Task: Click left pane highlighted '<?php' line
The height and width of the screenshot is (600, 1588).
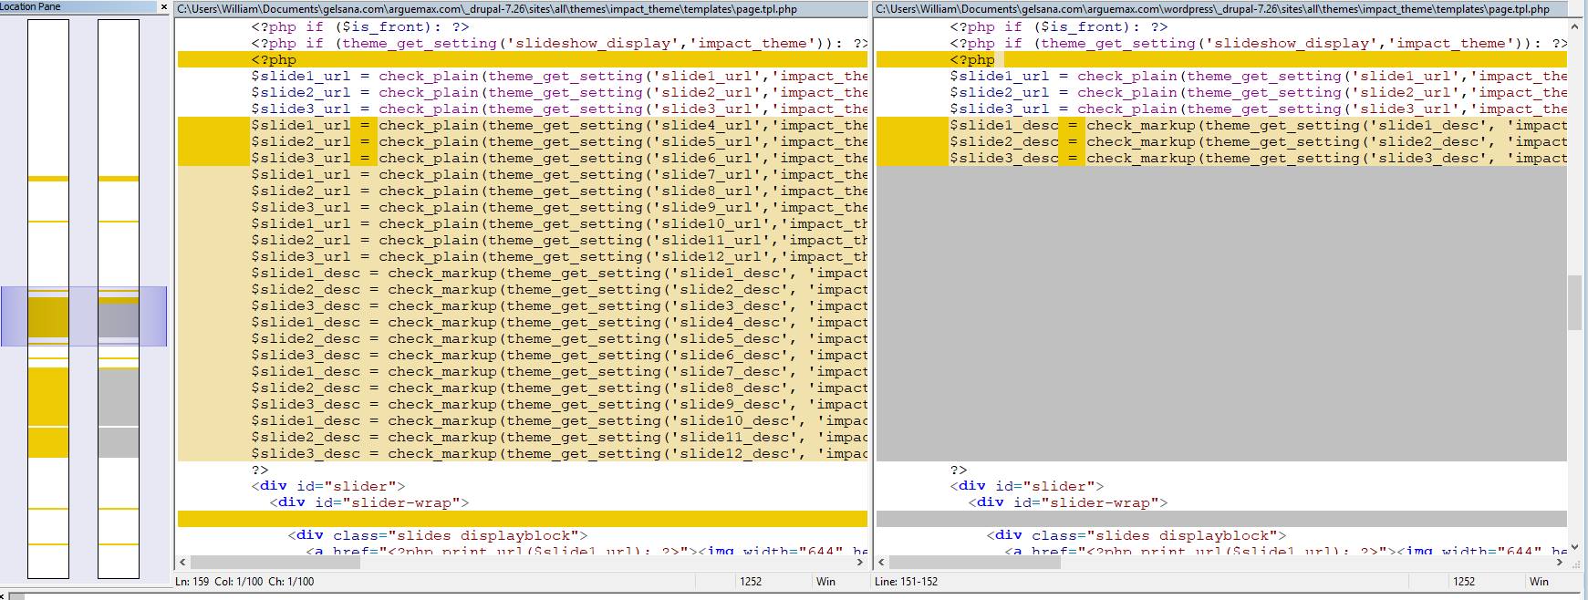Action: (523, 59)
